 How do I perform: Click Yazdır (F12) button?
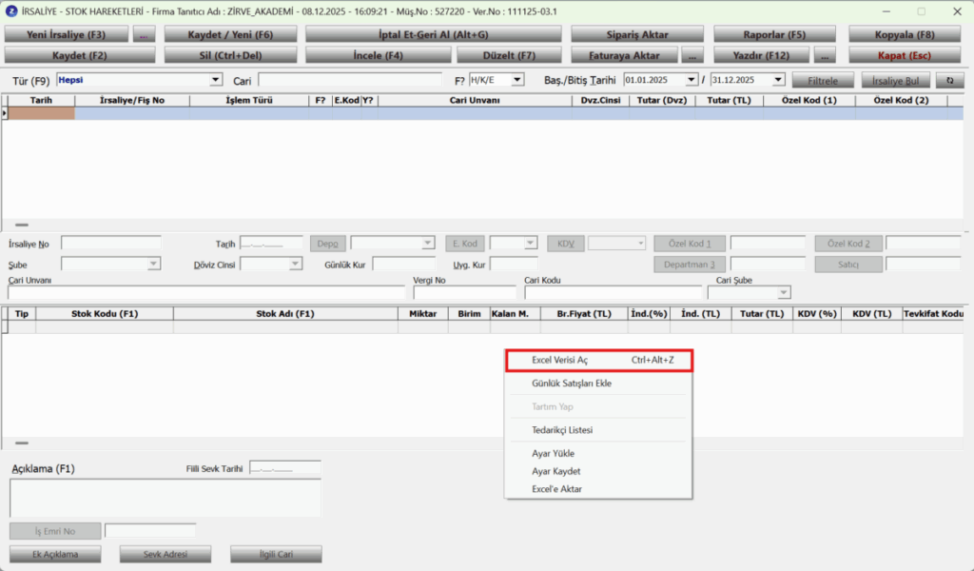[x=762, y=55]
